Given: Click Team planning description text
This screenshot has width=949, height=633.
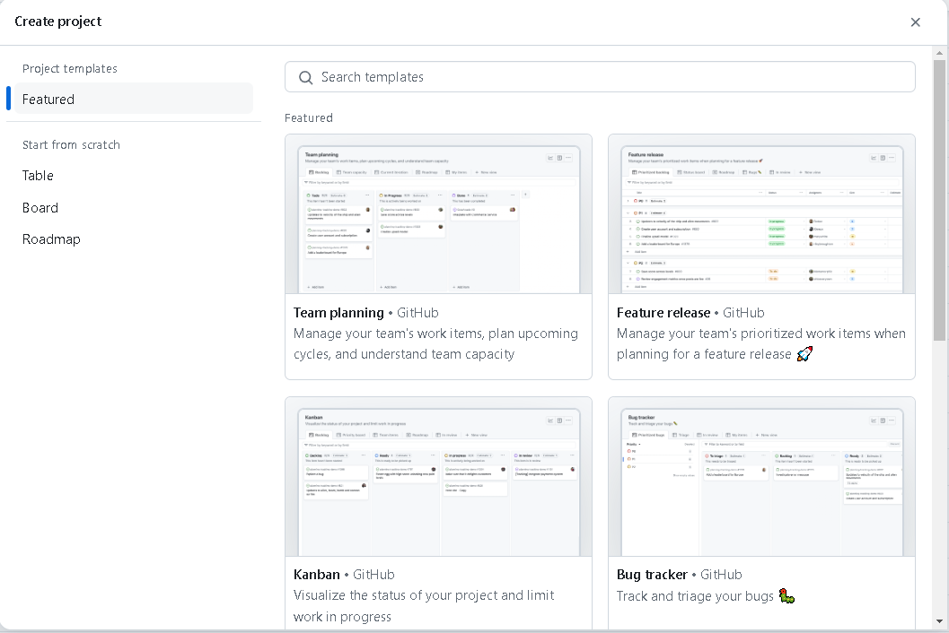Looking at the screenshot, I should point(435,343).
